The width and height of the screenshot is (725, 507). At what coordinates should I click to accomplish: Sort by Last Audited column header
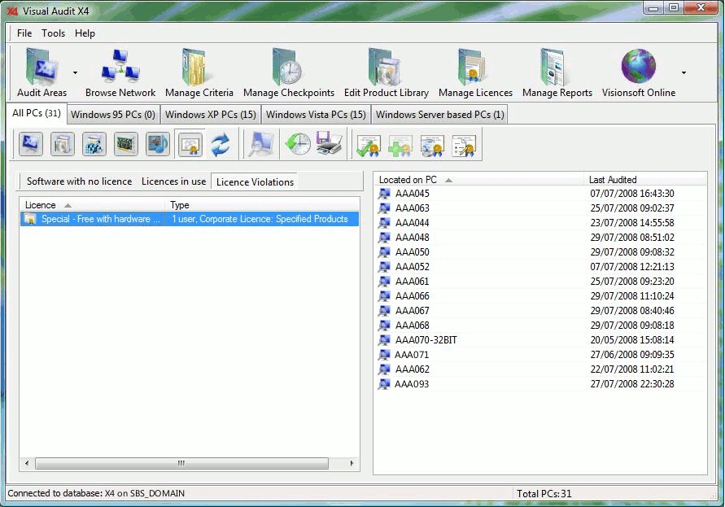(645, 180)
